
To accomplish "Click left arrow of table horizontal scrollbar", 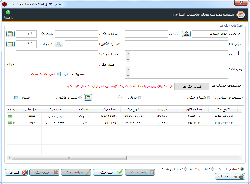I will point(9,158).
